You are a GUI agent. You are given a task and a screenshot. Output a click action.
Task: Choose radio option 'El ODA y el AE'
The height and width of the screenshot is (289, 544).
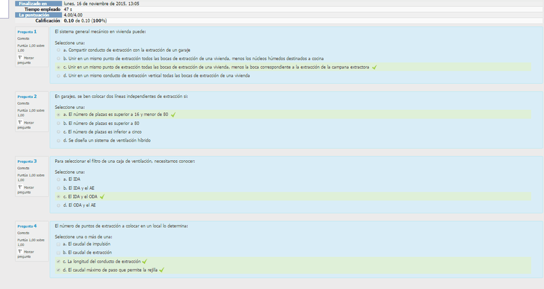coord(58,205)
